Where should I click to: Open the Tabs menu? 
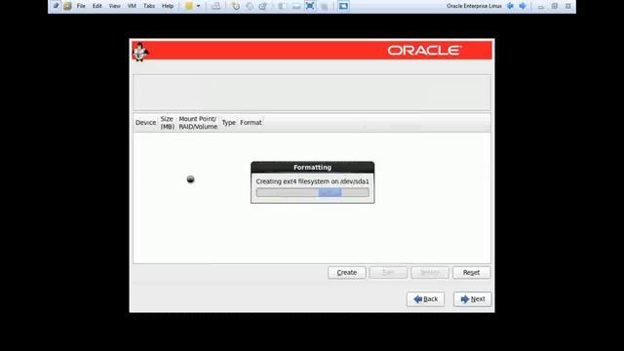149,6
